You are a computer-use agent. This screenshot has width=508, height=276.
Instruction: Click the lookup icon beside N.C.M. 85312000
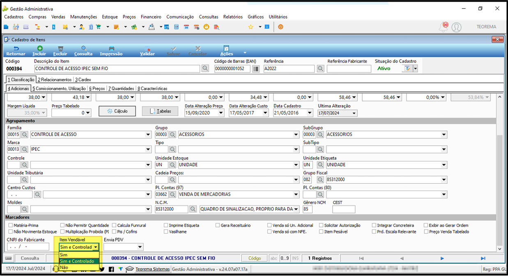(193, 209)
